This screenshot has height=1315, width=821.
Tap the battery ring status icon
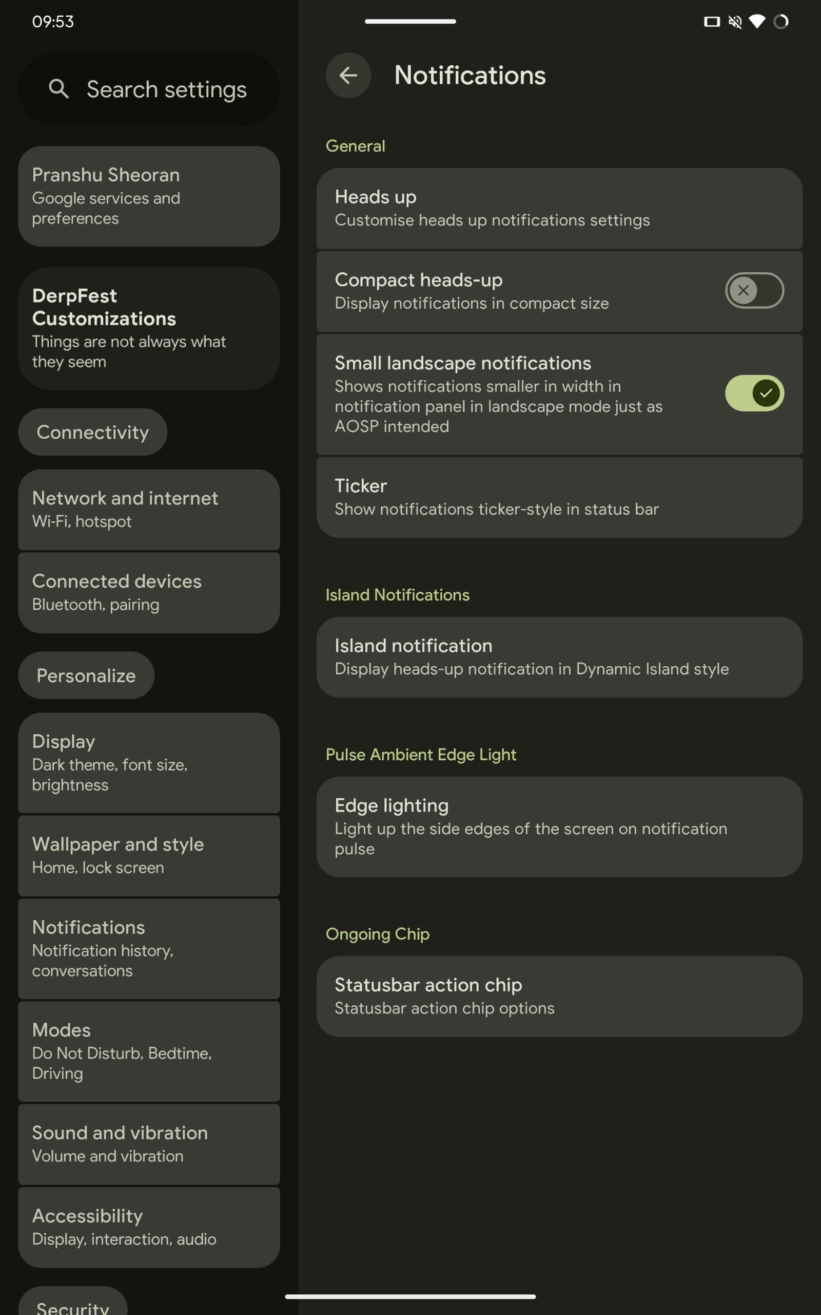(x=781, y=22)
